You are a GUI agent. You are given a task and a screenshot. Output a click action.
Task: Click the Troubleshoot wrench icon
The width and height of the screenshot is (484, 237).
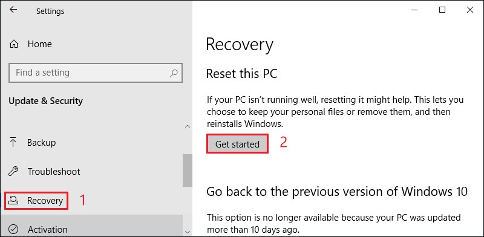pos(13,172)
